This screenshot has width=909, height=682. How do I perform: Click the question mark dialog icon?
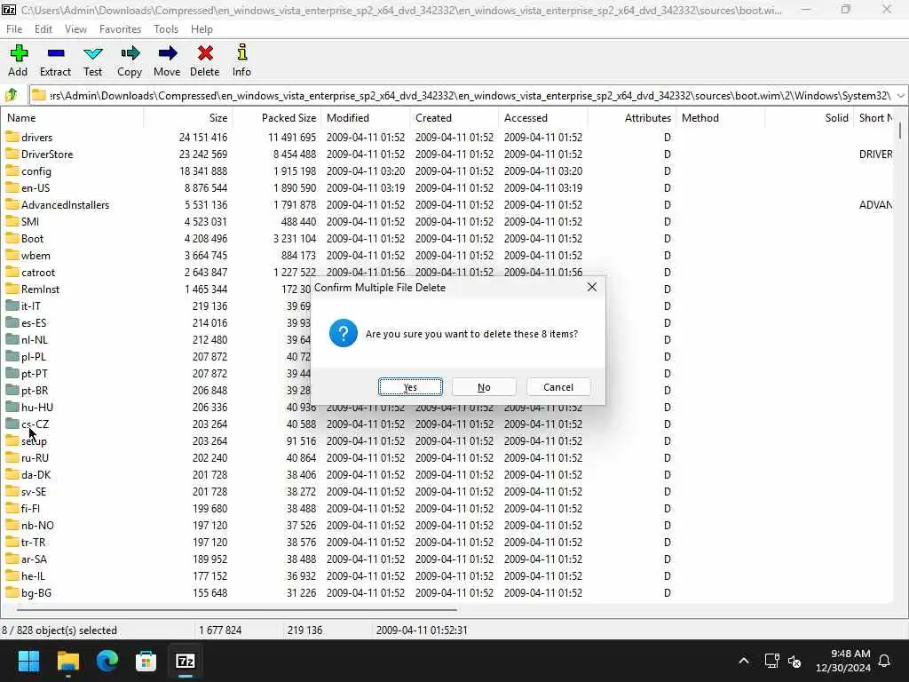344,334
